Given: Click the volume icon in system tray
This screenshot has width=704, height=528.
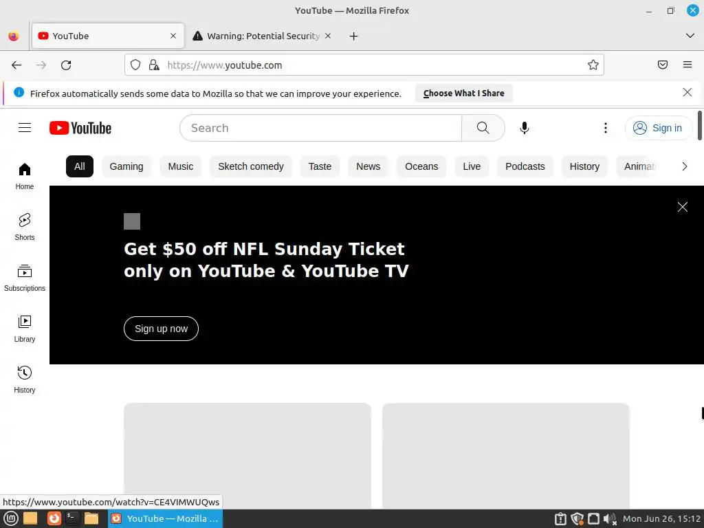Looking at the screenshot, I should coord(610,519).
